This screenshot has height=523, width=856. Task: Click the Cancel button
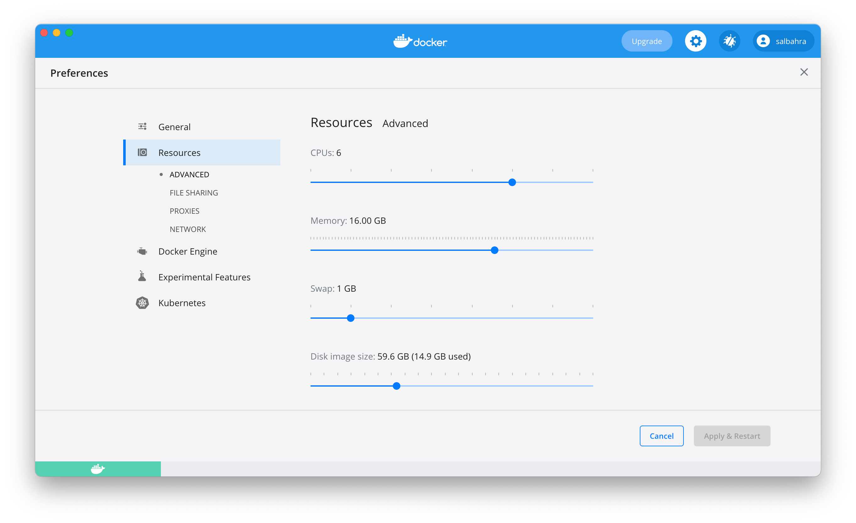point(661,436)
